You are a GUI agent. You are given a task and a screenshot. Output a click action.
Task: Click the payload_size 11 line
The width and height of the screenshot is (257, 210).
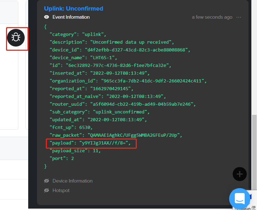(x=75, y=151)
